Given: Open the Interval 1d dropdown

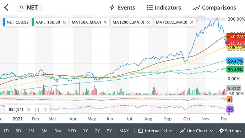Looking at the screenshot, I should point(155,131).
